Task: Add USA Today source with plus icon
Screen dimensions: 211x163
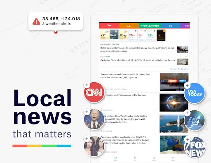Action: point(187,86)
